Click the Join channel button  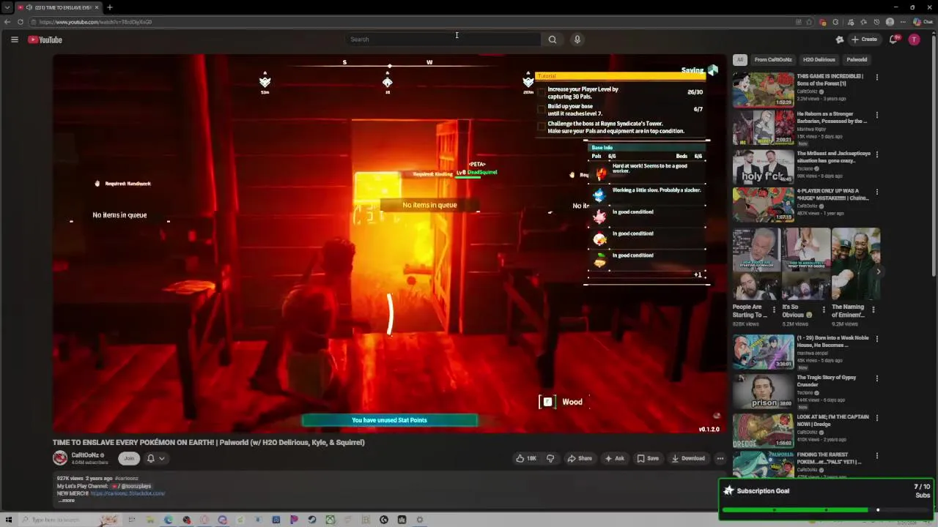[129, 458]
